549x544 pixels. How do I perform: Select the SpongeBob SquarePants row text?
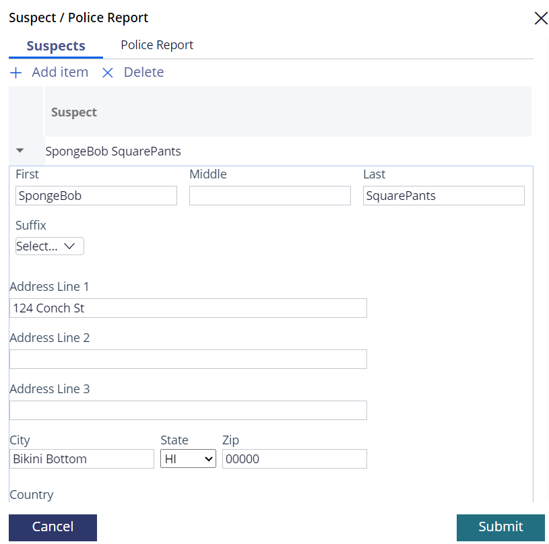pyautogui.click(x=113, y=151)
